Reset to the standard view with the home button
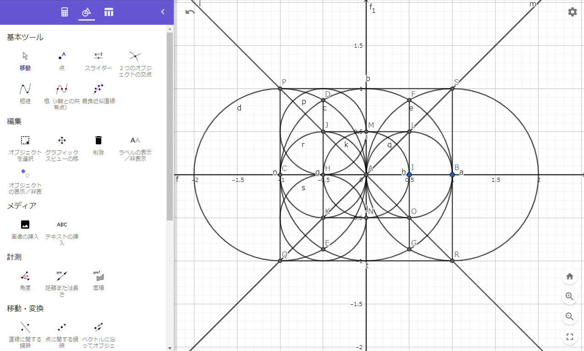The height and width of the screenshot is (351, 584). point(570,276)
